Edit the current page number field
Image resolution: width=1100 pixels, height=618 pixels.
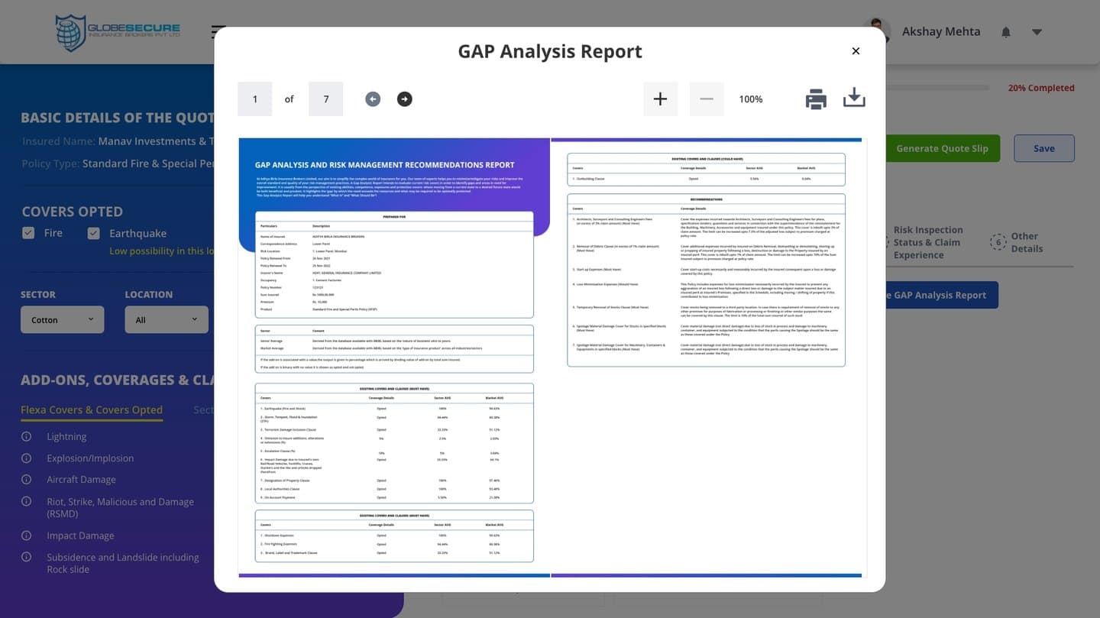[255, 99]
